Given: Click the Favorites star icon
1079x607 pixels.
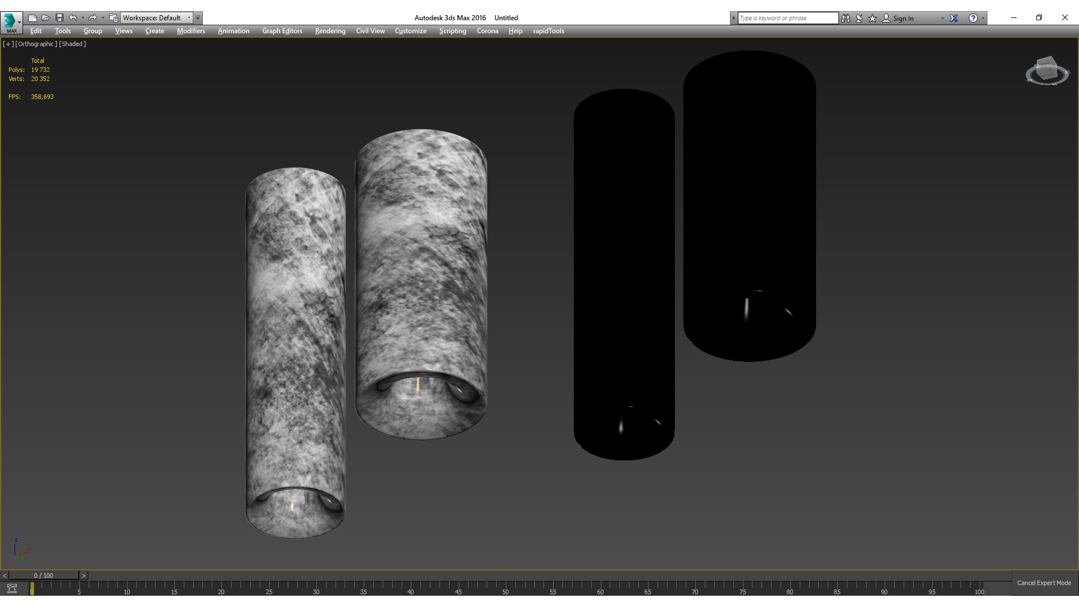Looking at the screenshot, I should click(x=872, y=18).
